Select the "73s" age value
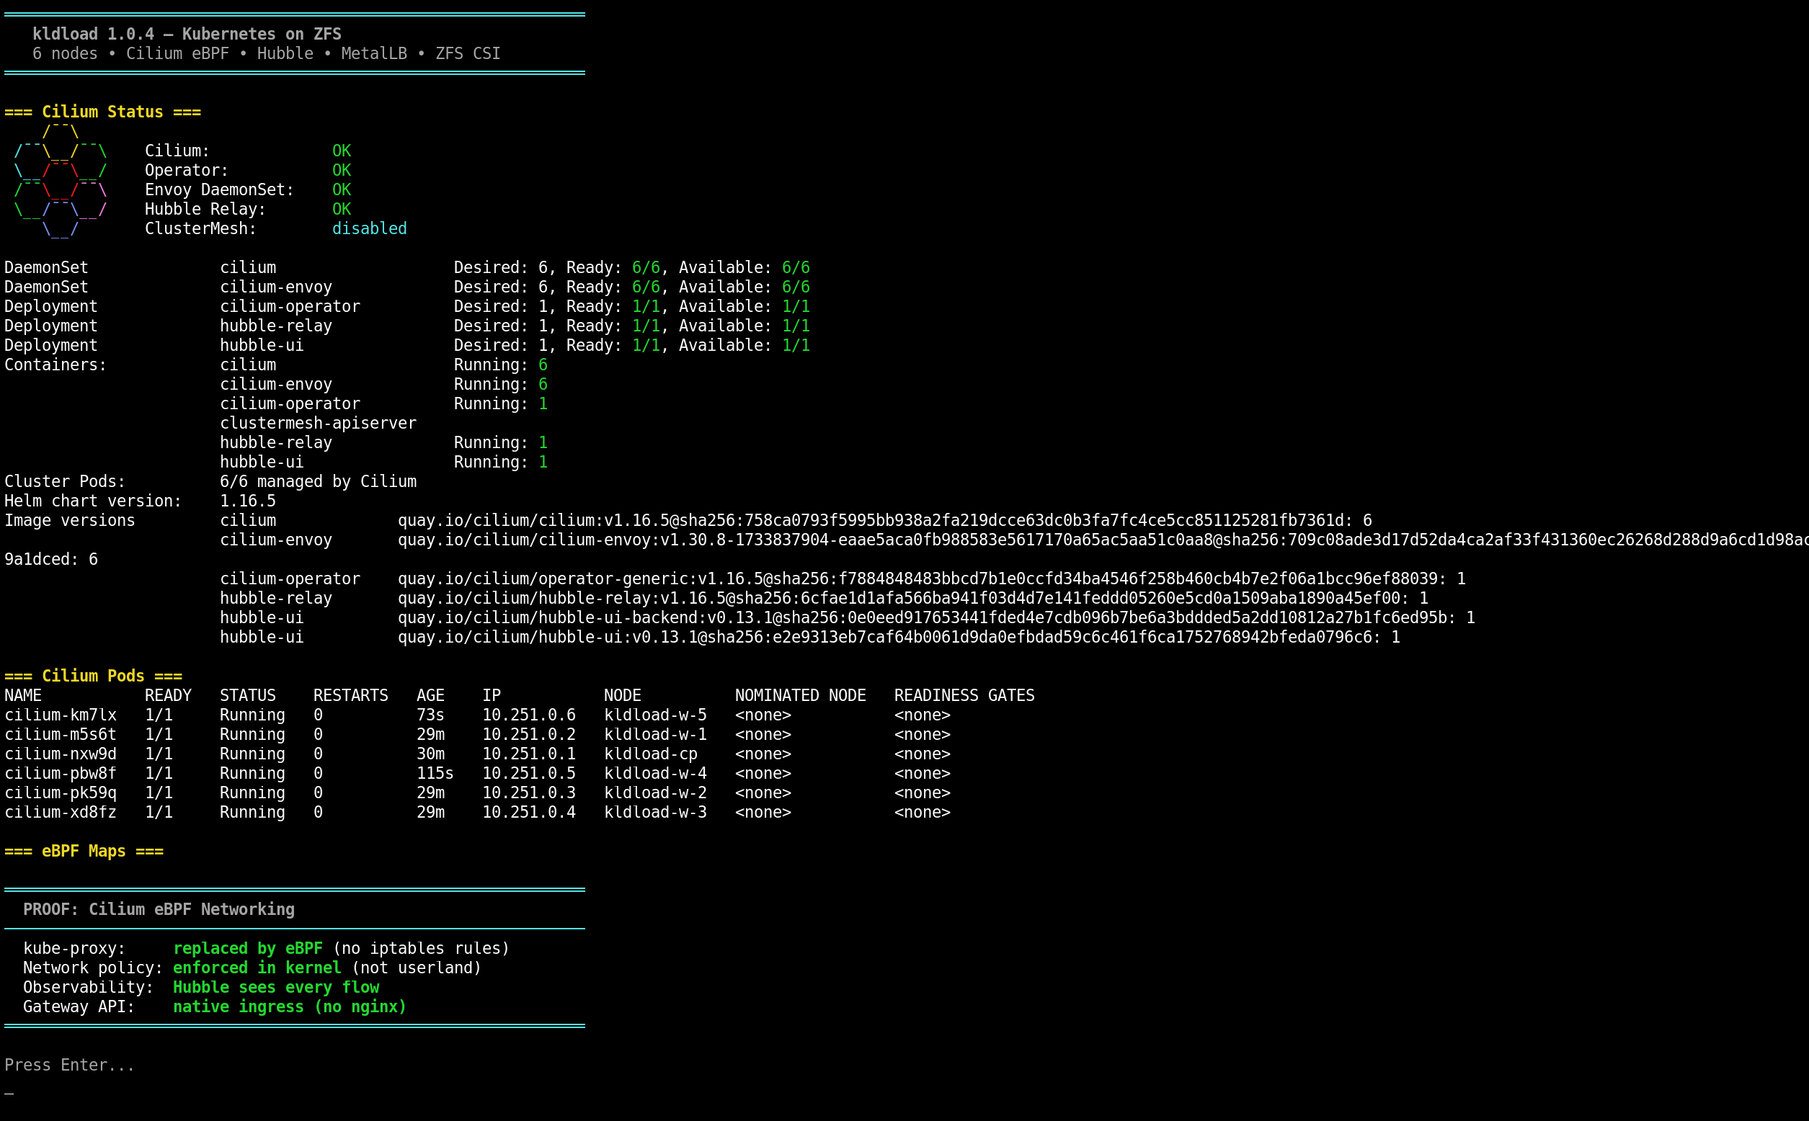 point(430,715)
